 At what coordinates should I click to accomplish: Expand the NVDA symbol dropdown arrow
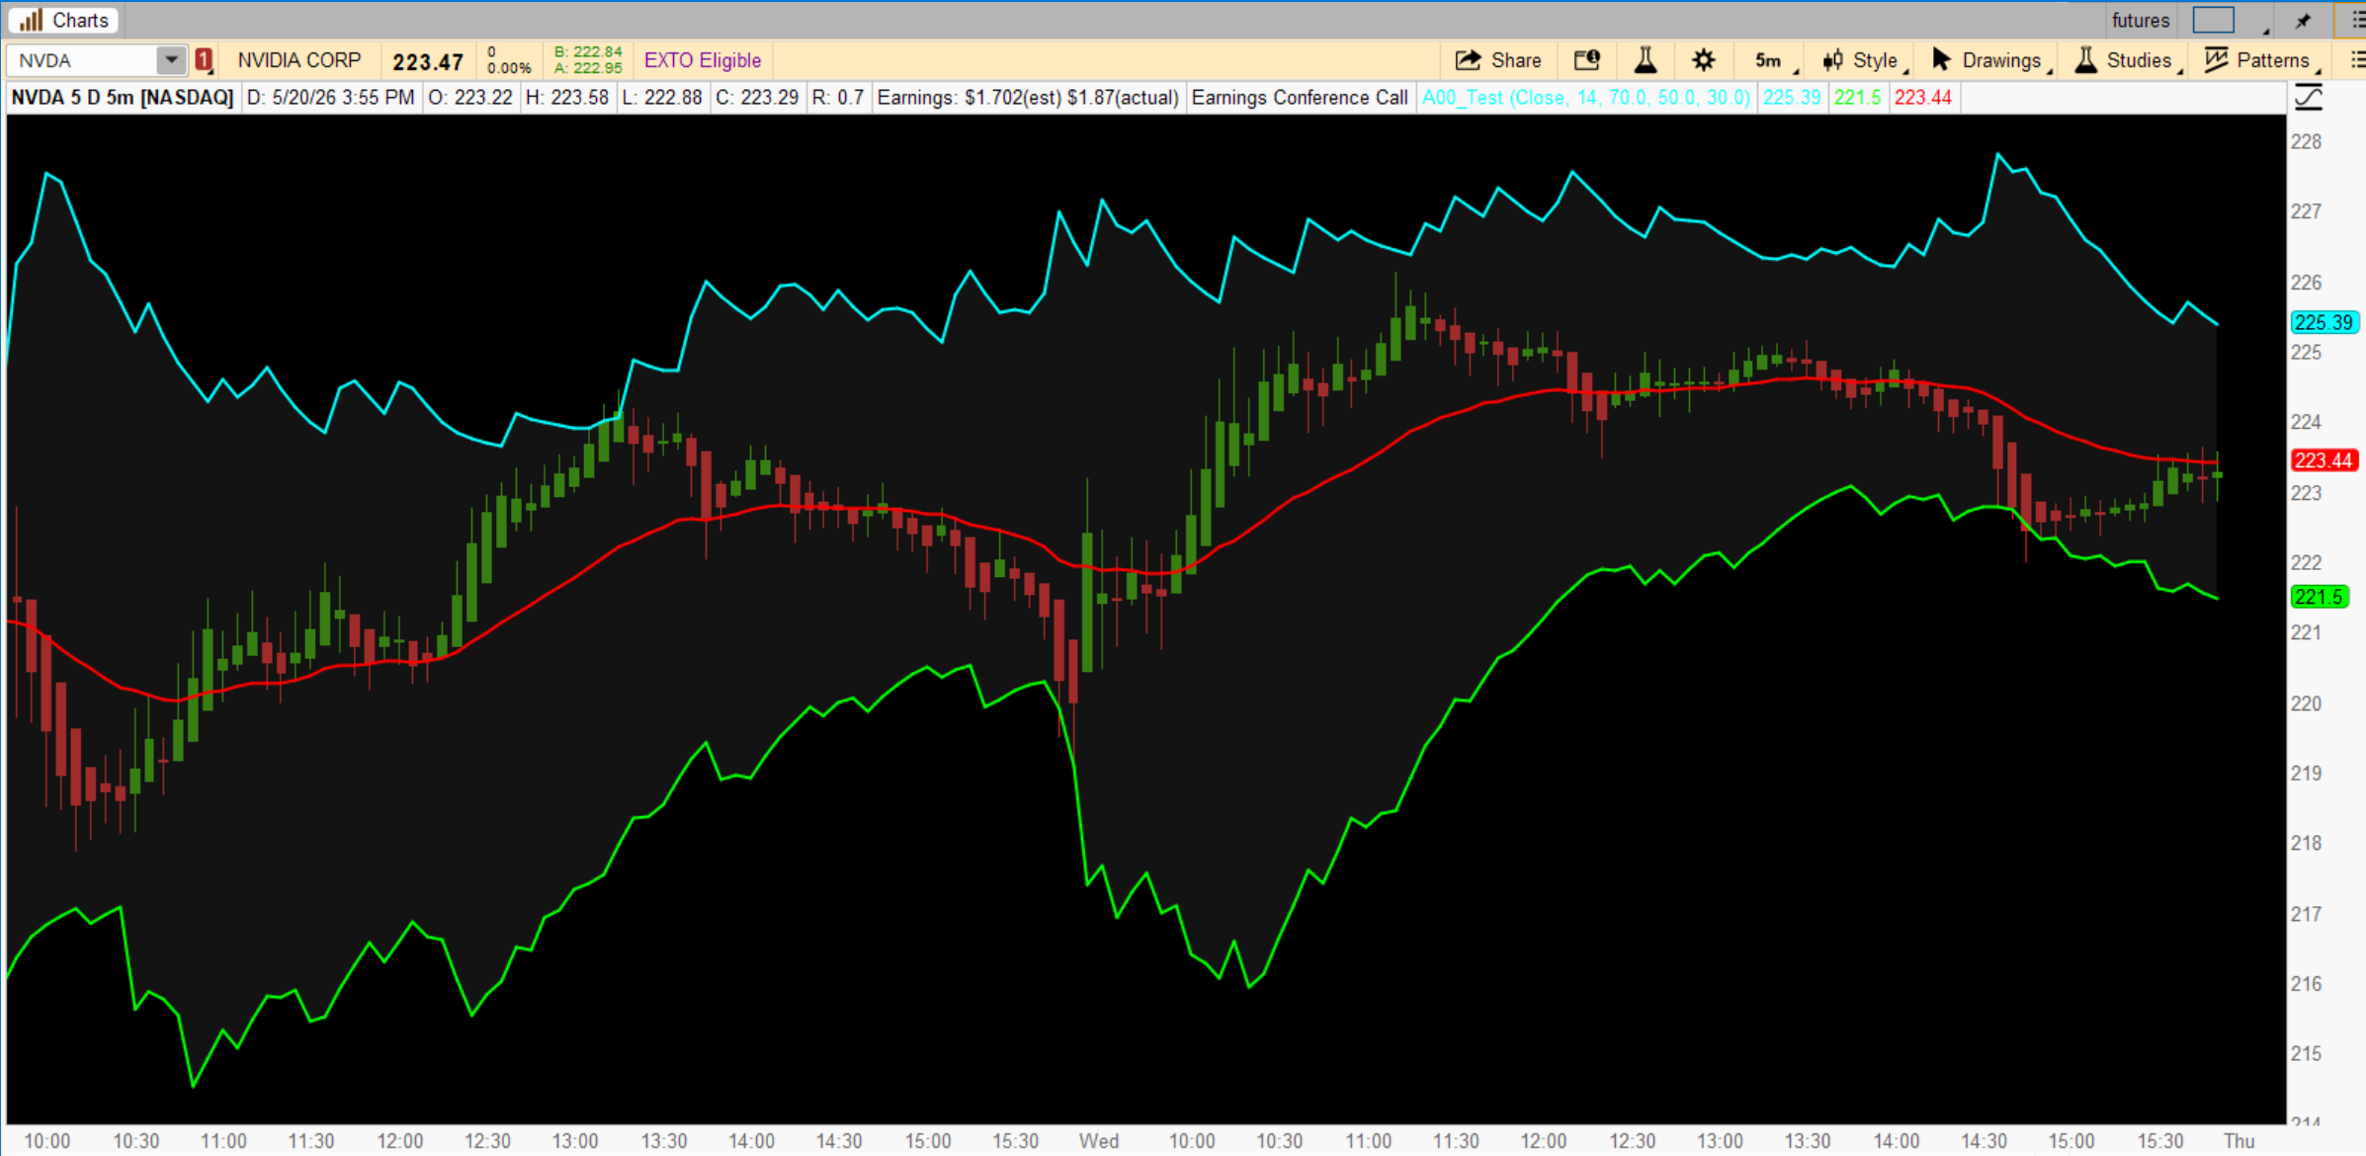(172, 60)
